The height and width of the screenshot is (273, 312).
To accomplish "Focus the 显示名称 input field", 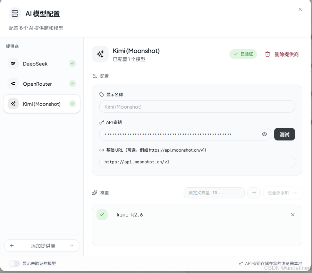I will (x=197, y=106).
